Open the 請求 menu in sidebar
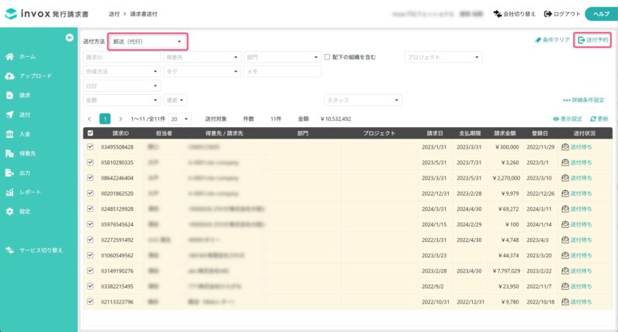The image size is (618, 332). click(x=25, y=95)
